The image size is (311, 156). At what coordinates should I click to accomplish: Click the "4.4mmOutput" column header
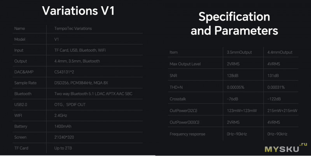281,52
